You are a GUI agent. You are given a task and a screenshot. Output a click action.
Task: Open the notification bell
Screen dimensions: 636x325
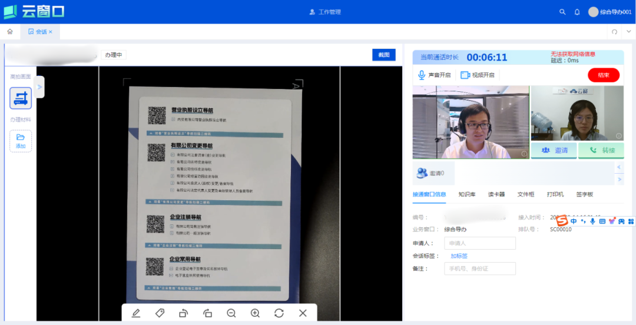point(577,12)
